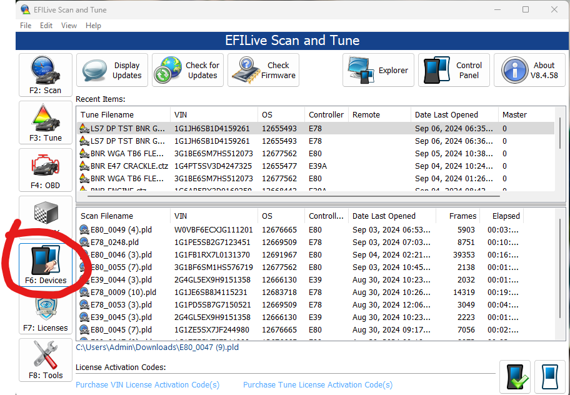Click the tune list vertical scrollbar

click(560, 132)
